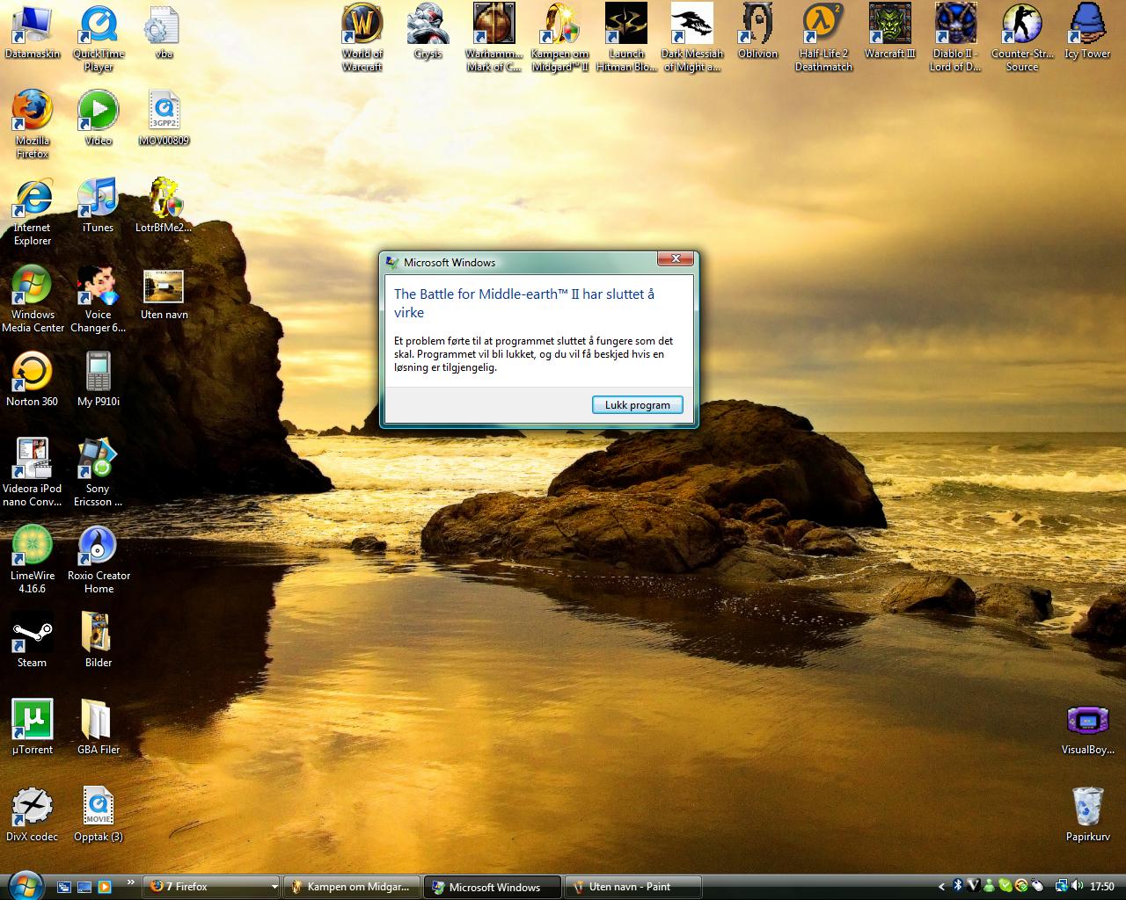Viewport: 1126px width, 900px height.
Task: Open Norton 360 shortcut
Action: (x=33, y=379)
